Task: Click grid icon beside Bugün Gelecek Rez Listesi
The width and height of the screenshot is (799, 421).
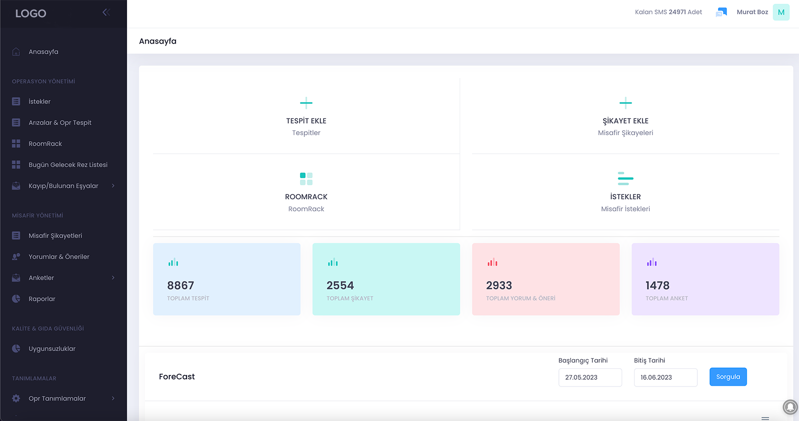Action: [x=16, y=165]
